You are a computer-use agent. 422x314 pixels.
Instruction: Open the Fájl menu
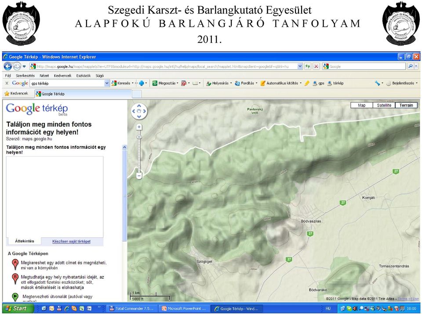[8, 76]
